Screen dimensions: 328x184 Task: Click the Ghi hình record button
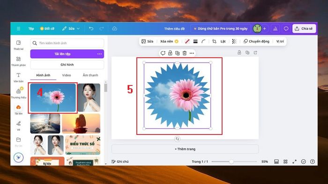point(67,64)
